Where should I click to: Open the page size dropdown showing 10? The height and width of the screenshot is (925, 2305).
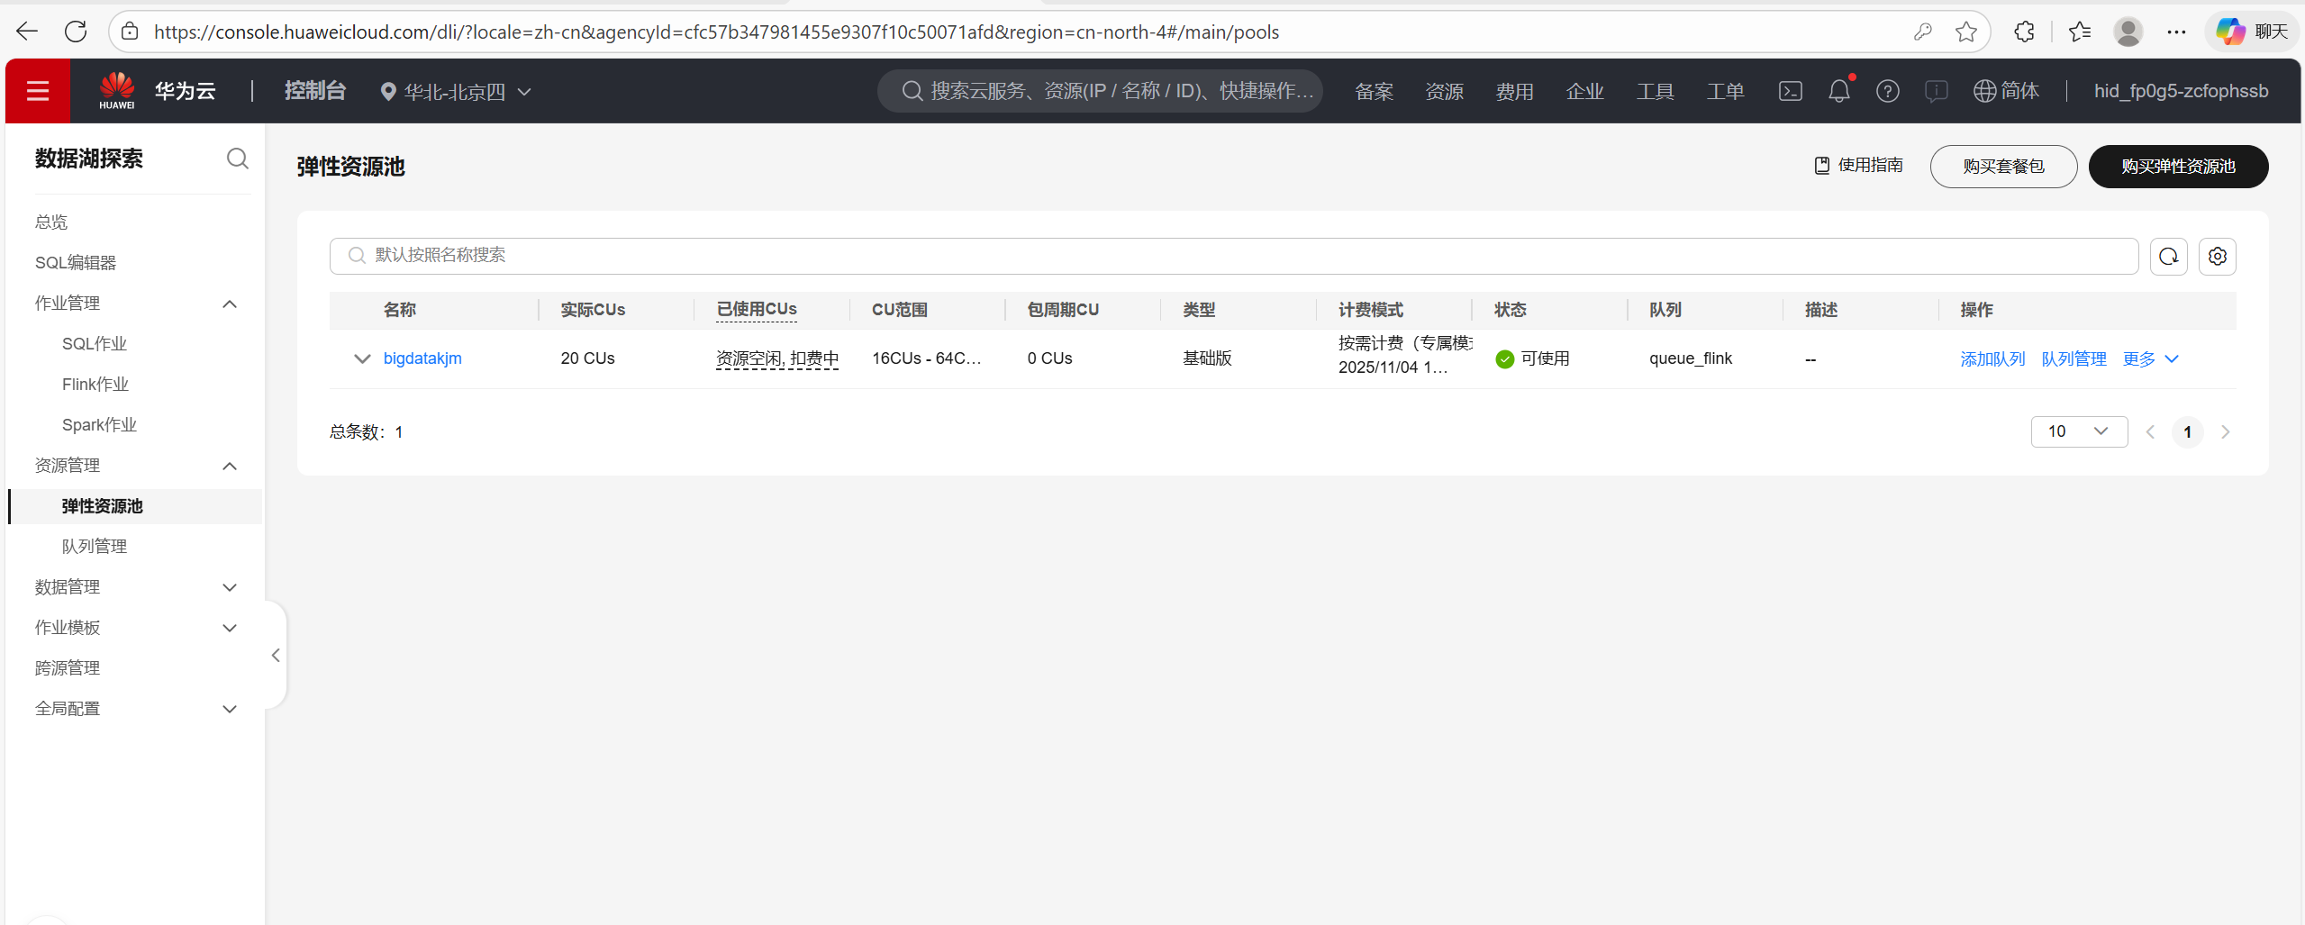coord(2079,431)
